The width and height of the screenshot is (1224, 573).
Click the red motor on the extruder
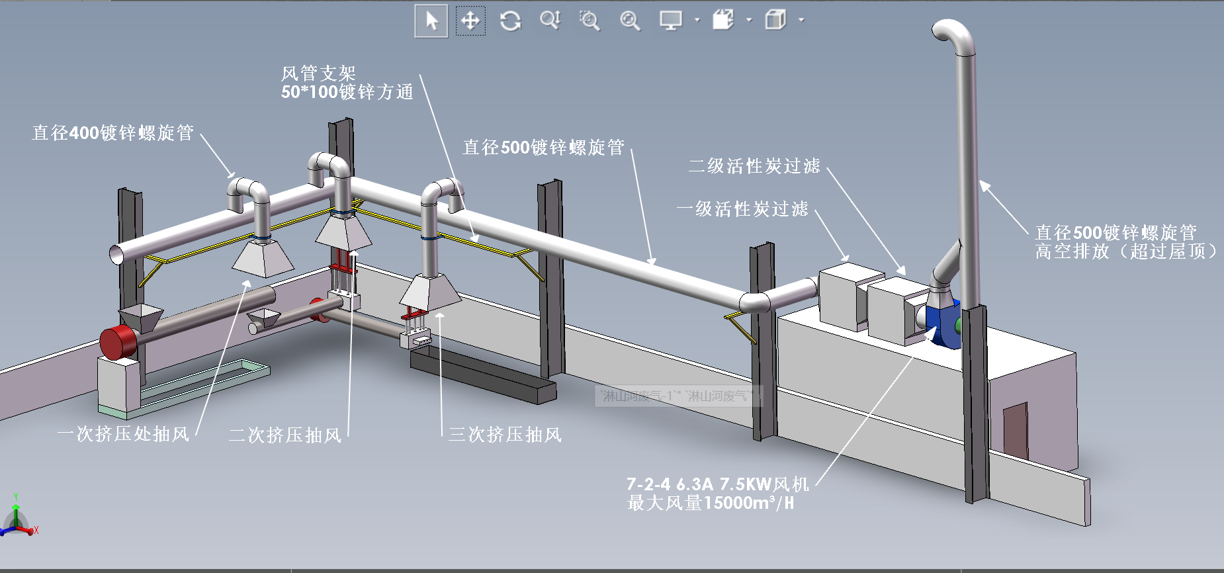117,343
